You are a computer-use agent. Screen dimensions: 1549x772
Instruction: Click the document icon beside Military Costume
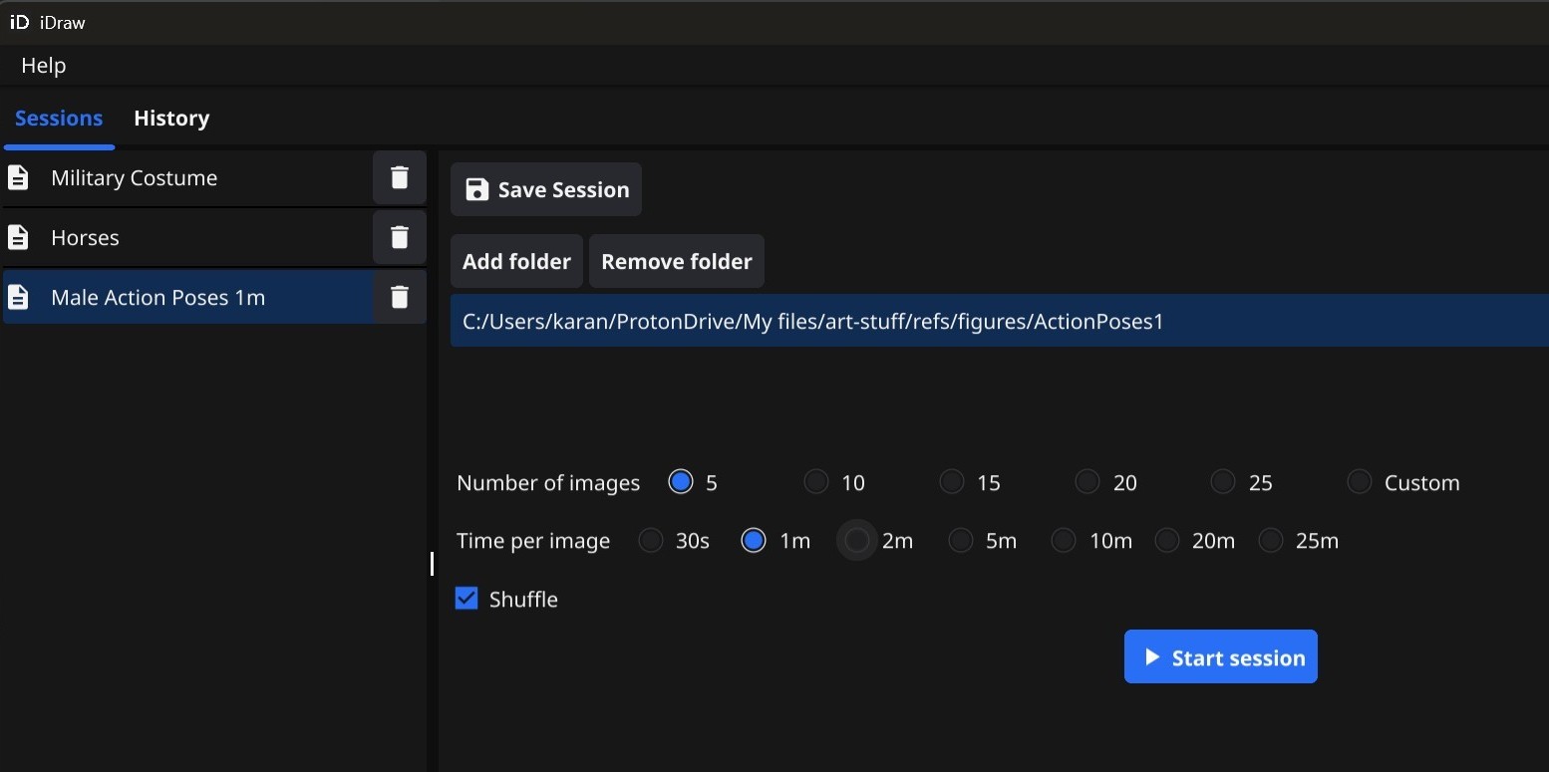point(19,177)
